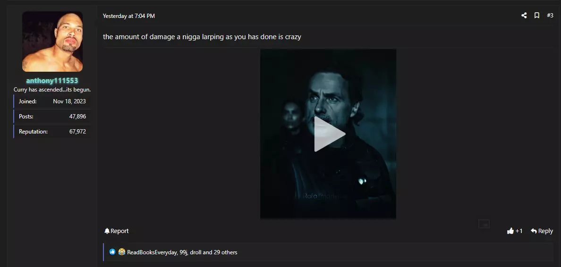
Task: Report this post using the bell icon
Action: (x=116, y=231)
